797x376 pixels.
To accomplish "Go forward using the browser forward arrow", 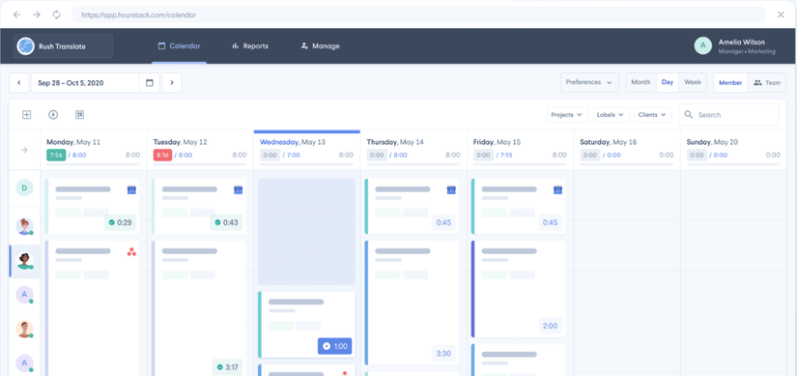I will [37, 14].
